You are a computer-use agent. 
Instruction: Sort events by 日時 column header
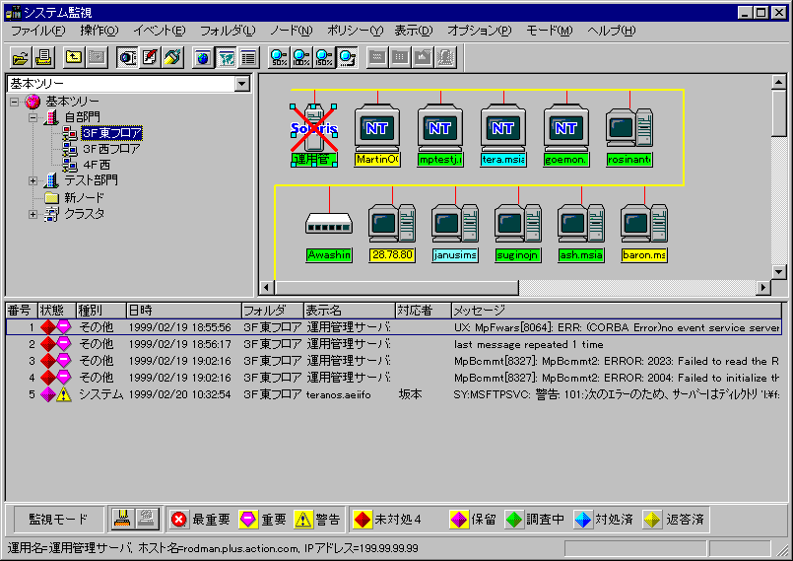[183, 311]
